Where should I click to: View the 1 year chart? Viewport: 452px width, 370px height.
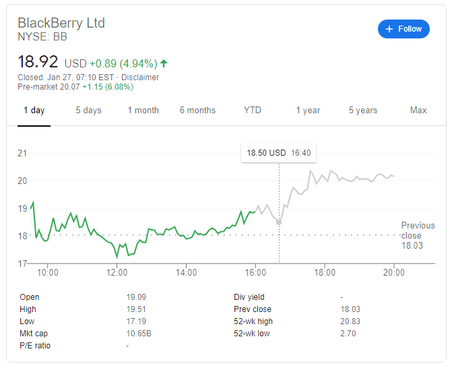click(x=308, y=111)
